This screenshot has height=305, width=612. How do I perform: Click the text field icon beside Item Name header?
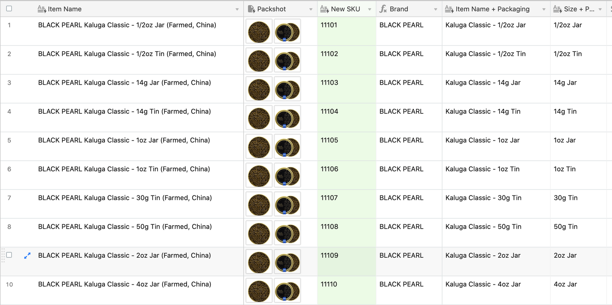42,9
